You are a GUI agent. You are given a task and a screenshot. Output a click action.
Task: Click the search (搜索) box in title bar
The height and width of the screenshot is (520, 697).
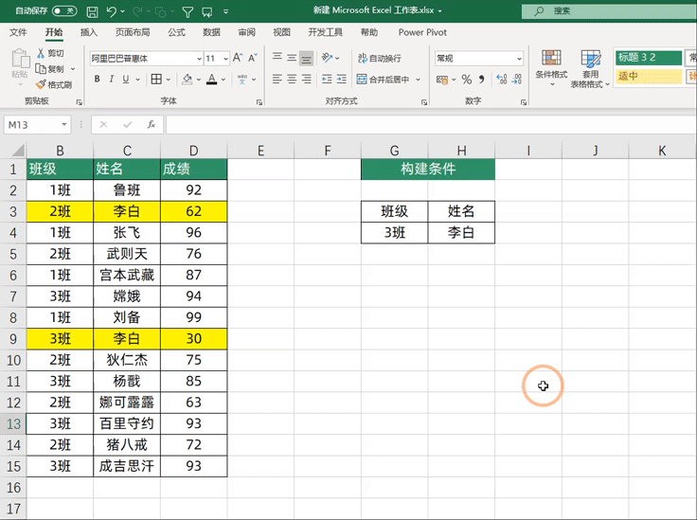click(606, 11)
